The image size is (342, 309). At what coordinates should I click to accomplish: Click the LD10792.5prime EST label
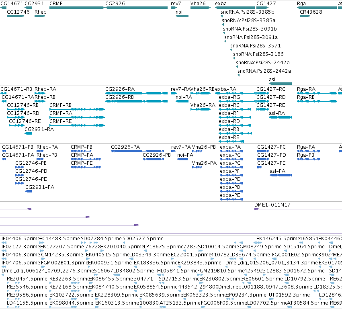305,279
